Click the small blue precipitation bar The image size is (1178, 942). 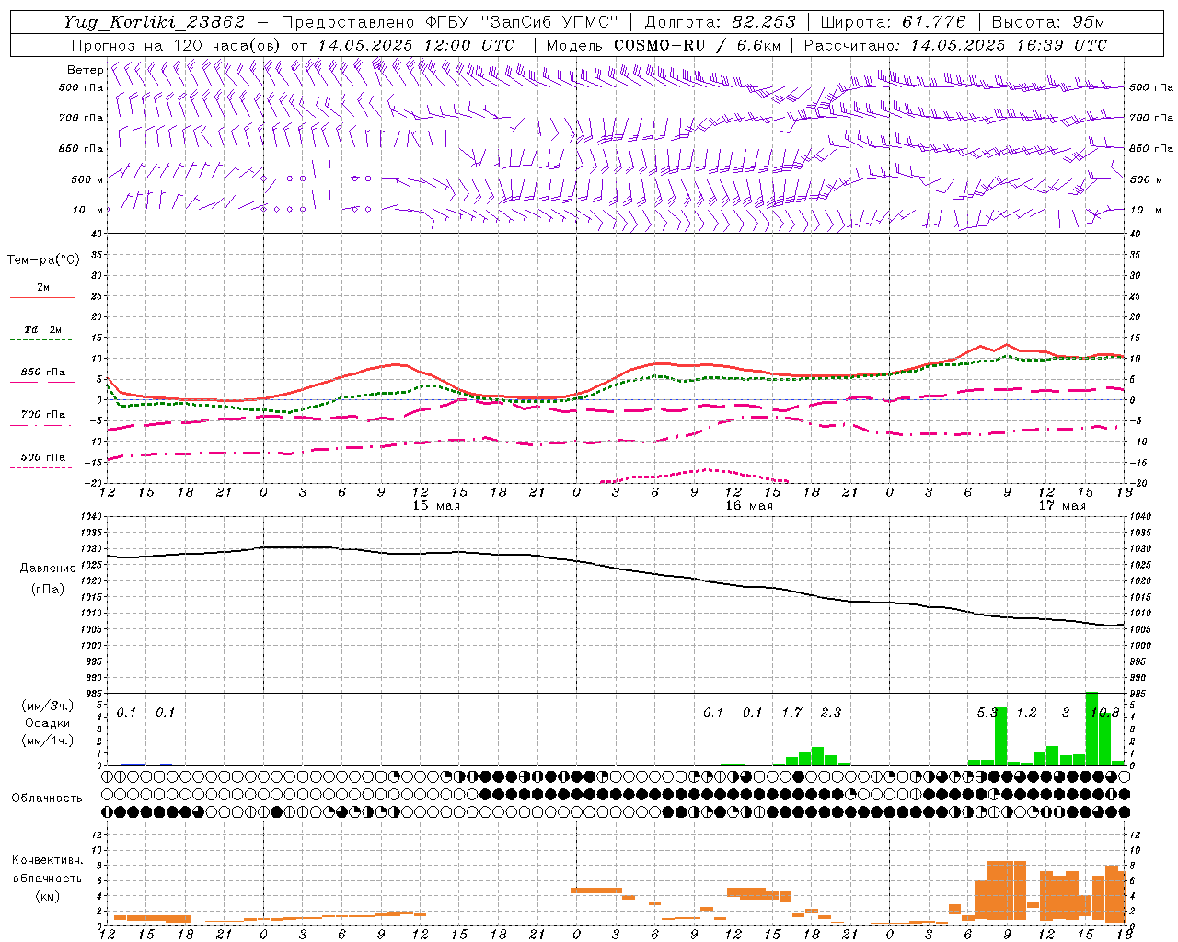point(133,764)
